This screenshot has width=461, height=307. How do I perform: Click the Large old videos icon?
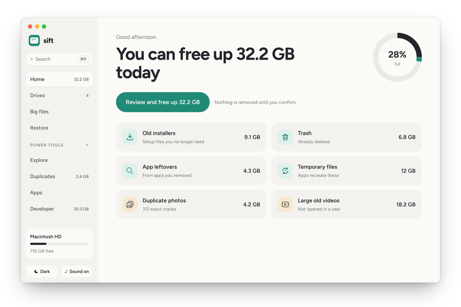coord(285,204)
